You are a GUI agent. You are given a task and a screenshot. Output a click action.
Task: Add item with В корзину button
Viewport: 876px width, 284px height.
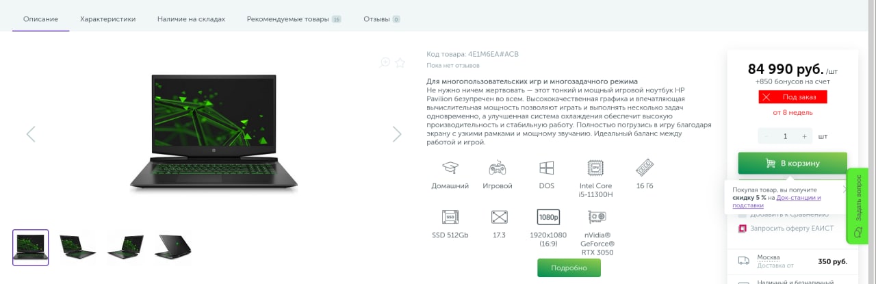(x=793, y=164)
